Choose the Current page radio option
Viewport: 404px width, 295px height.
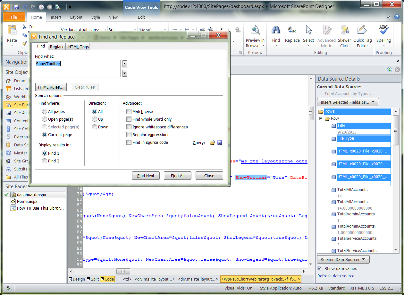pyautogui.click(x=45, y=135)
